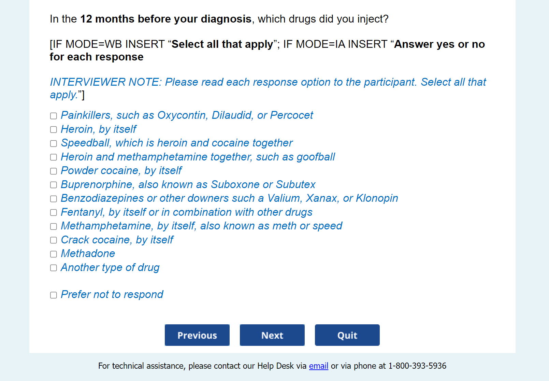The width and height of the screenshot is (549, 381).
Task: Go to the Next page
Action: [272, 335]
